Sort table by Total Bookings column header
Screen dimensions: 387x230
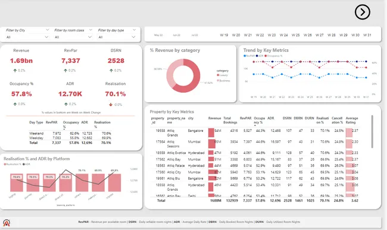(230, 120)
